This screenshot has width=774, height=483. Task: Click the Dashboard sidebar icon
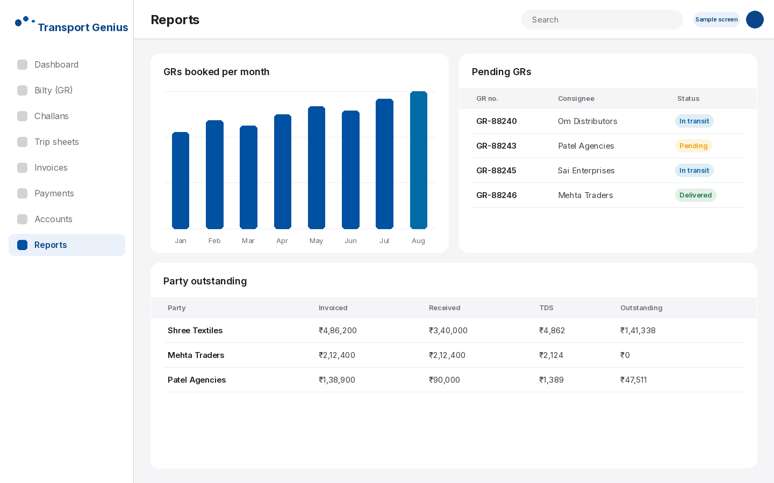tap(22, 64)
